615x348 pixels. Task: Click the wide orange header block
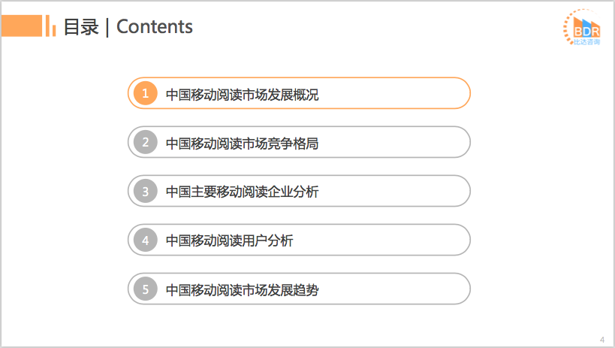[21, 27]
